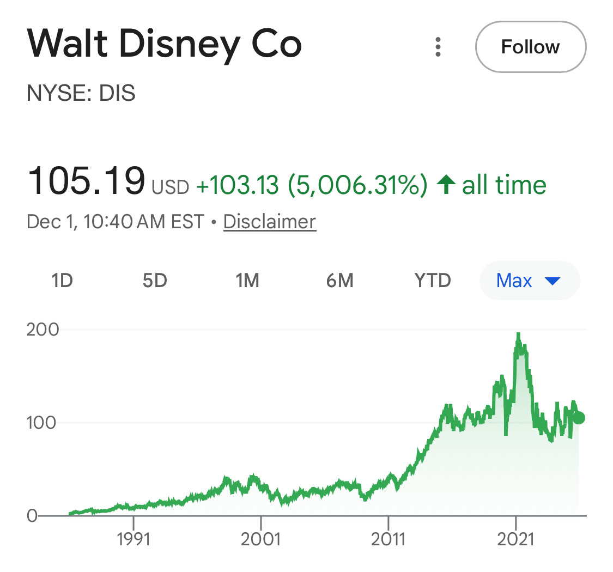Viewport: 613px width, 572px height.
Task: Select the 6M time range
Action: [339, 281]
